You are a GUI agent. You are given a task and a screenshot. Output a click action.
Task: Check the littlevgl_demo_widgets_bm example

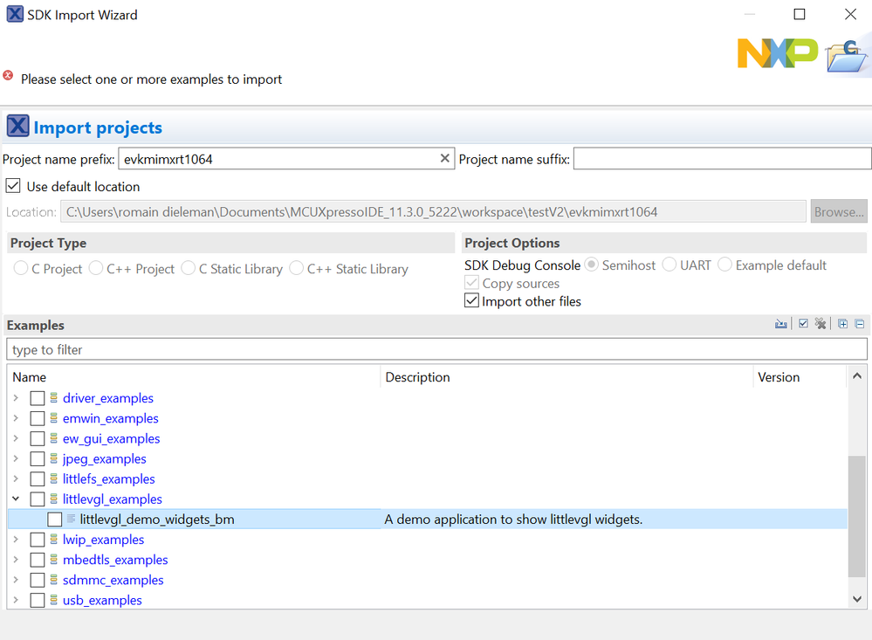click(x=55, y=519)
